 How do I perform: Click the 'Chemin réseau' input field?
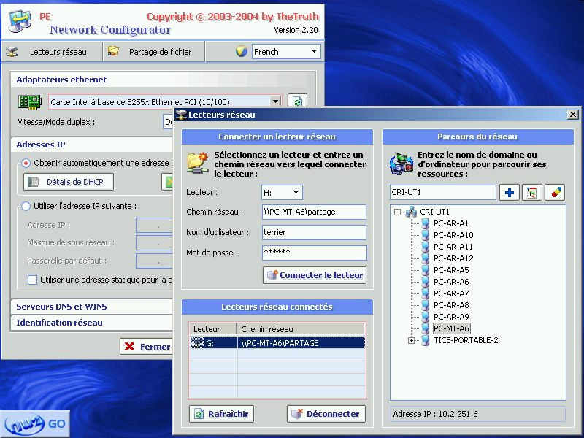[314, 212]
